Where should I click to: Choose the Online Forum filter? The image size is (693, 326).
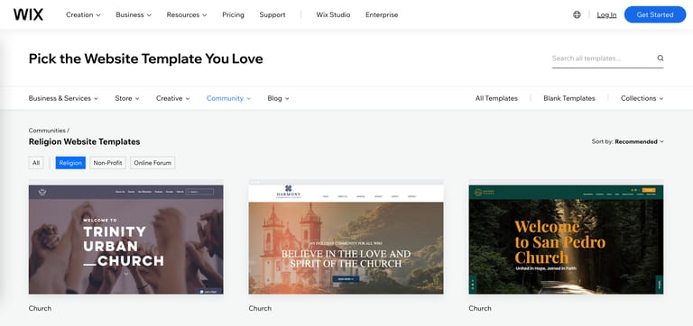pyautogui.click(x=152, y=163)
